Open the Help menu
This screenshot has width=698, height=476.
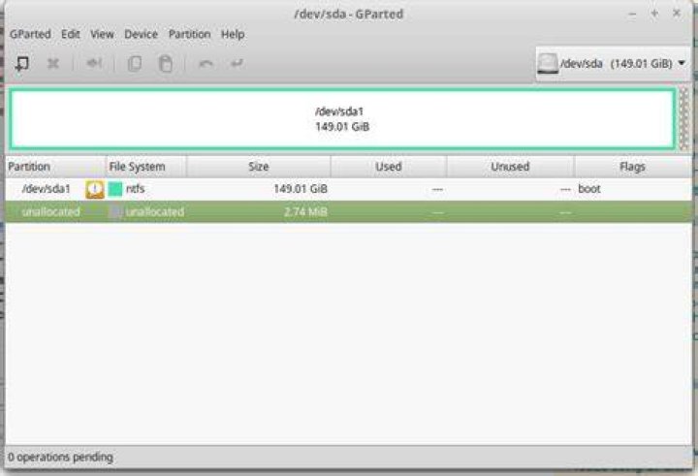pyautogui.click(x=233, y=34)
